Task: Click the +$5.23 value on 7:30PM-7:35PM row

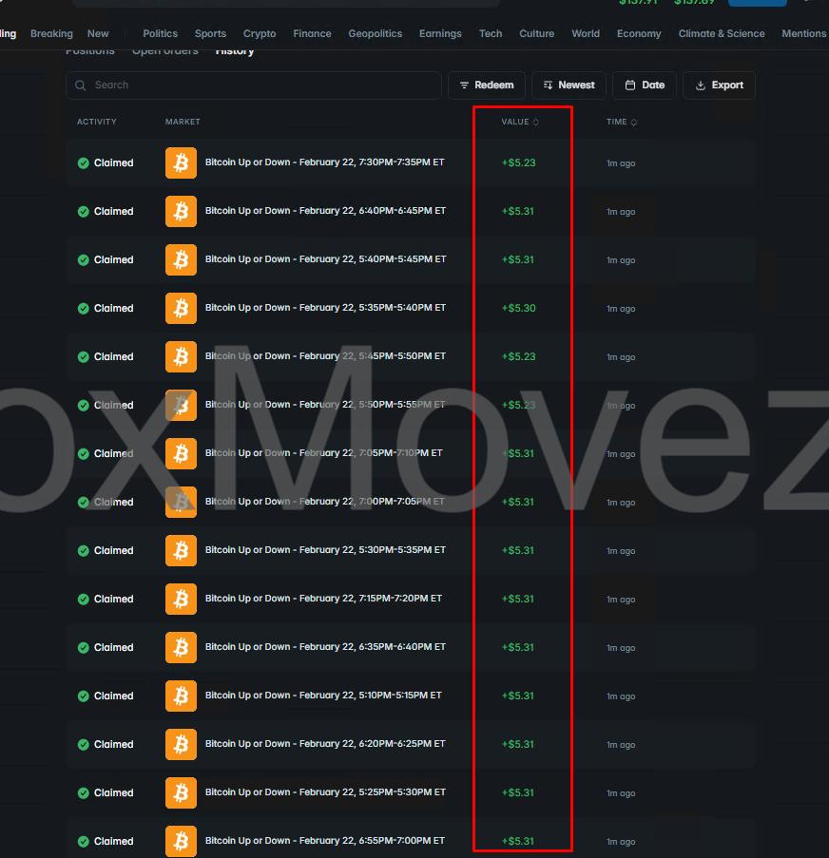Action: point(518,162)
